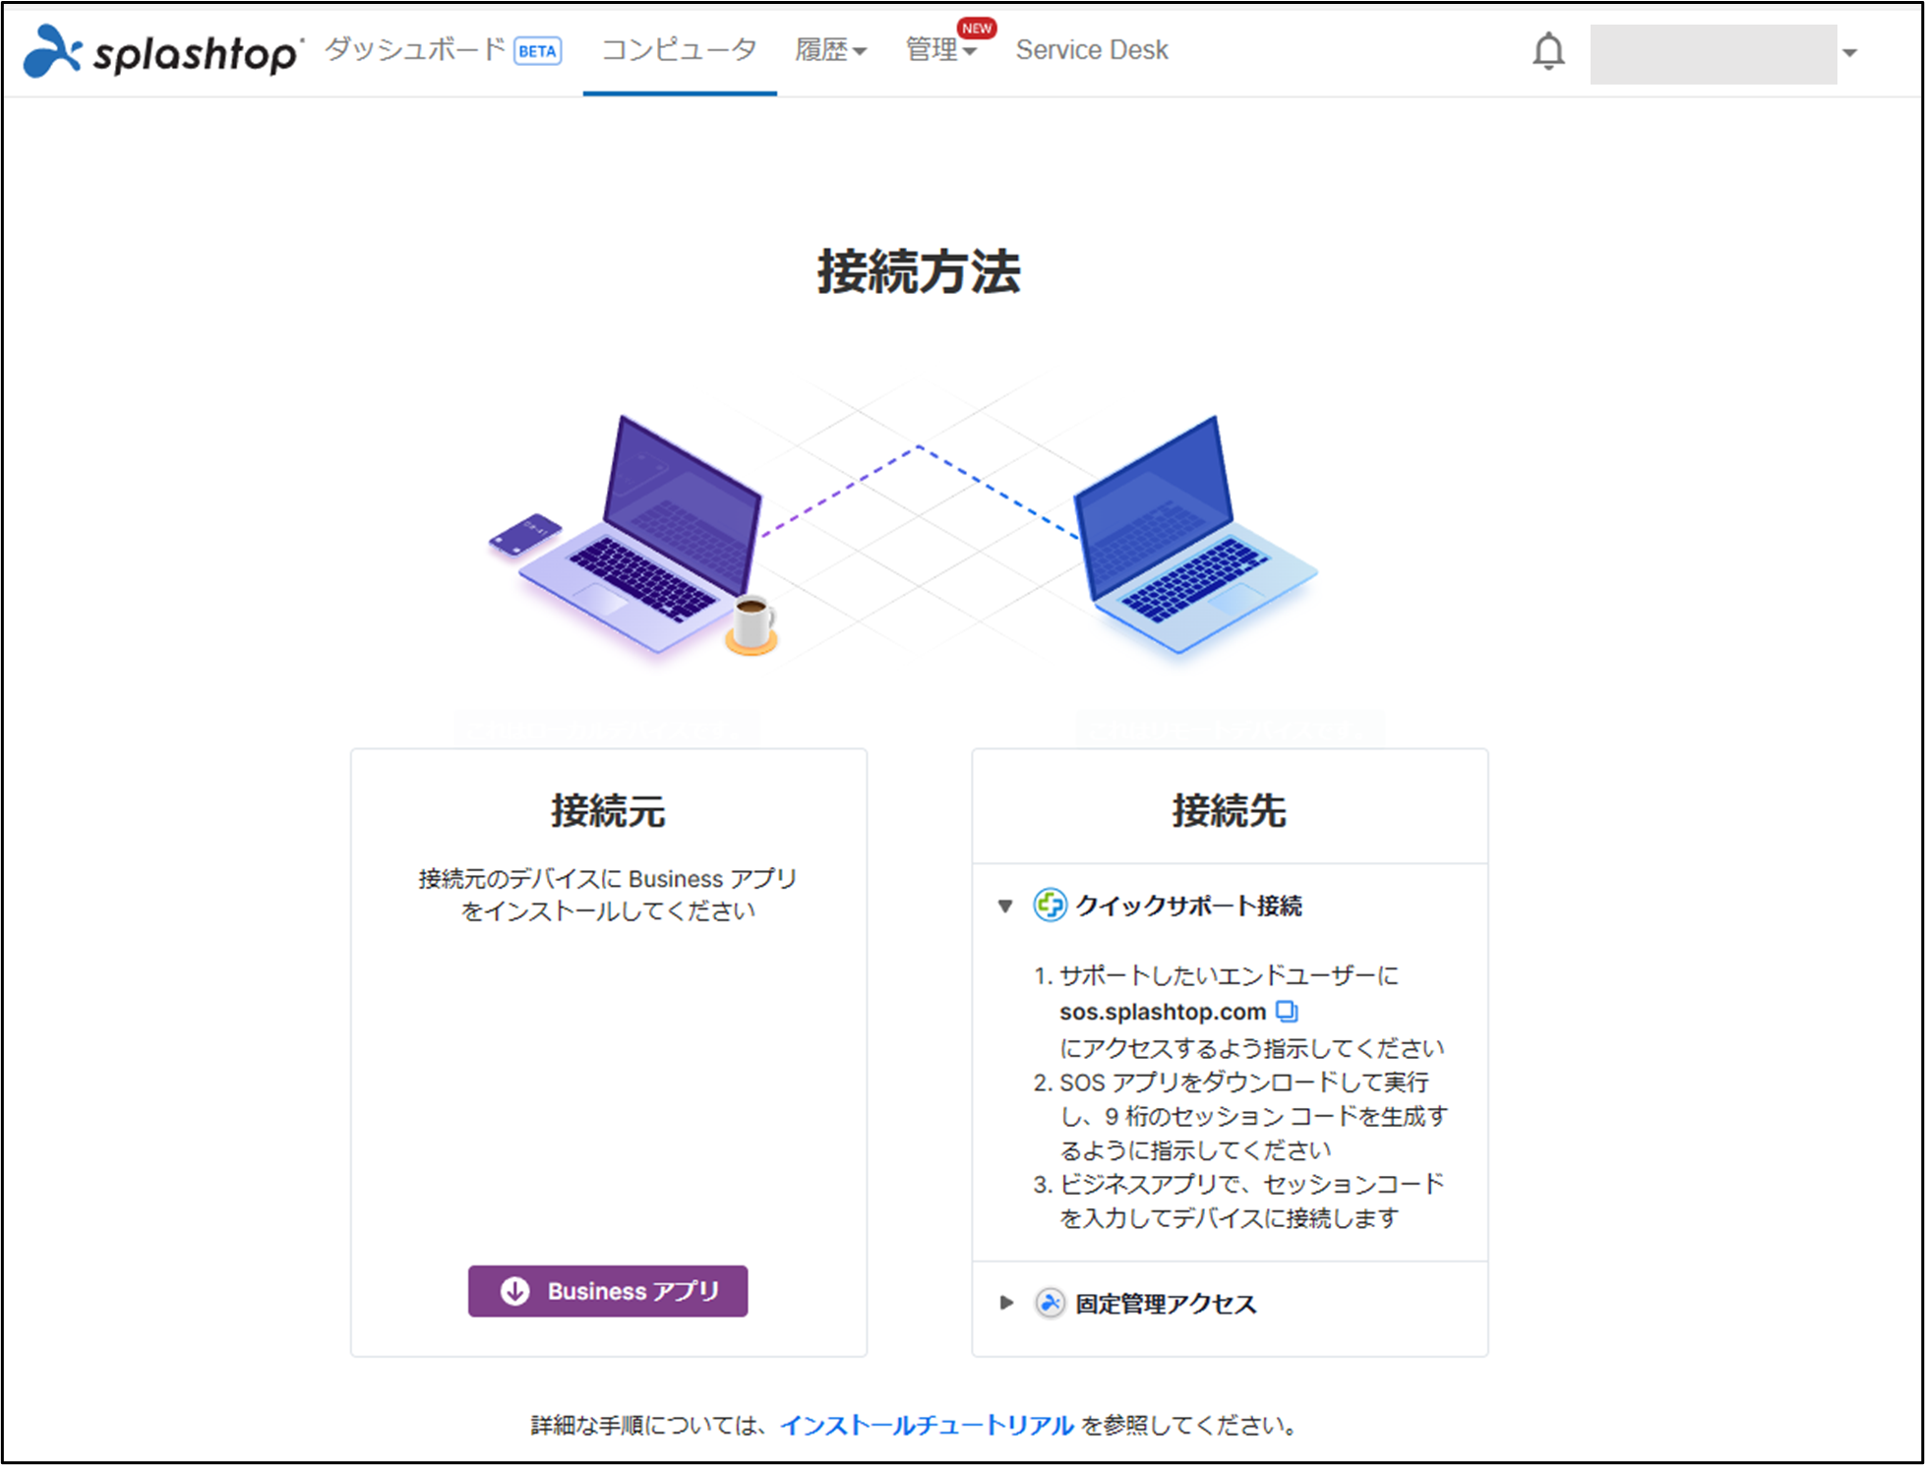Click the blue laptop illustration

pyautogui.click(x=1195, y=535)
